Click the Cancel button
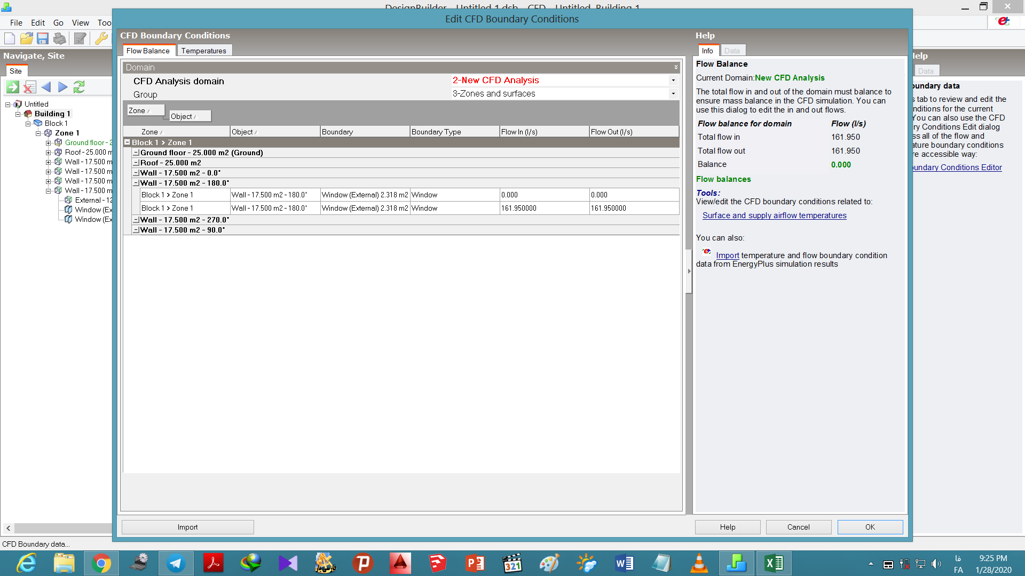1025x576 pixels. point(798,527)
